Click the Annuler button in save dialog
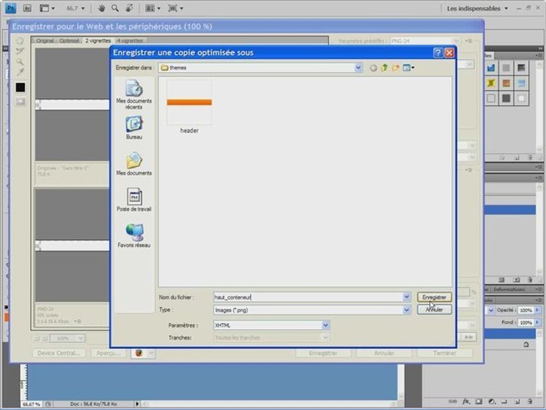Screen dimensions: 546x410 [x=435, y=310]
